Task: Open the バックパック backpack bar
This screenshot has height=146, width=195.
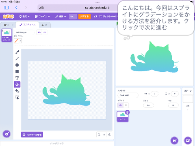Action: pyautogui.click(x=57, y=144)
